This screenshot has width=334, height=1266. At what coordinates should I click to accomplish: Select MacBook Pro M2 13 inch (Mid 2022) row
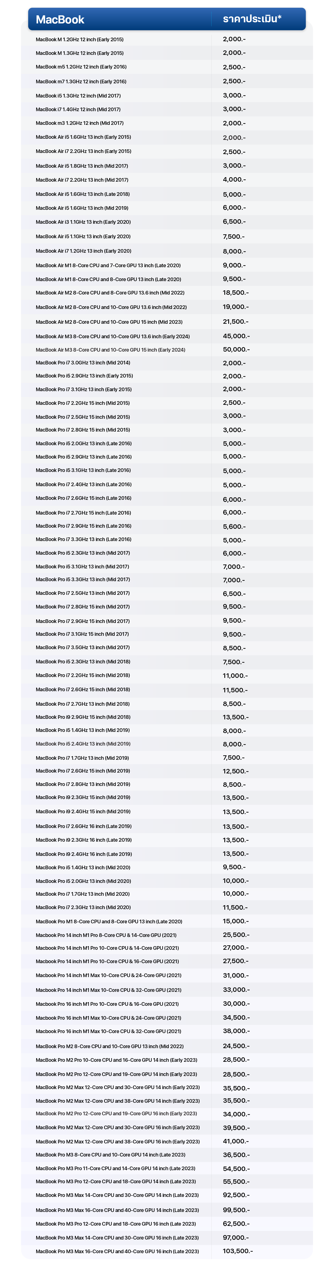point(110,1046)
